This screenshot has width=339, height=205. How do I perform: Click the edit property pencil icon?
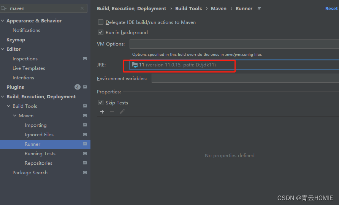122,112
